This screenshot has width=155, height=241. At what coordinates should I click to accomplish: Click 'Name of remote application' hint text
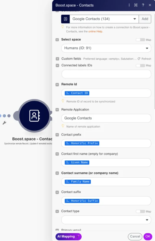click(83, 127)
